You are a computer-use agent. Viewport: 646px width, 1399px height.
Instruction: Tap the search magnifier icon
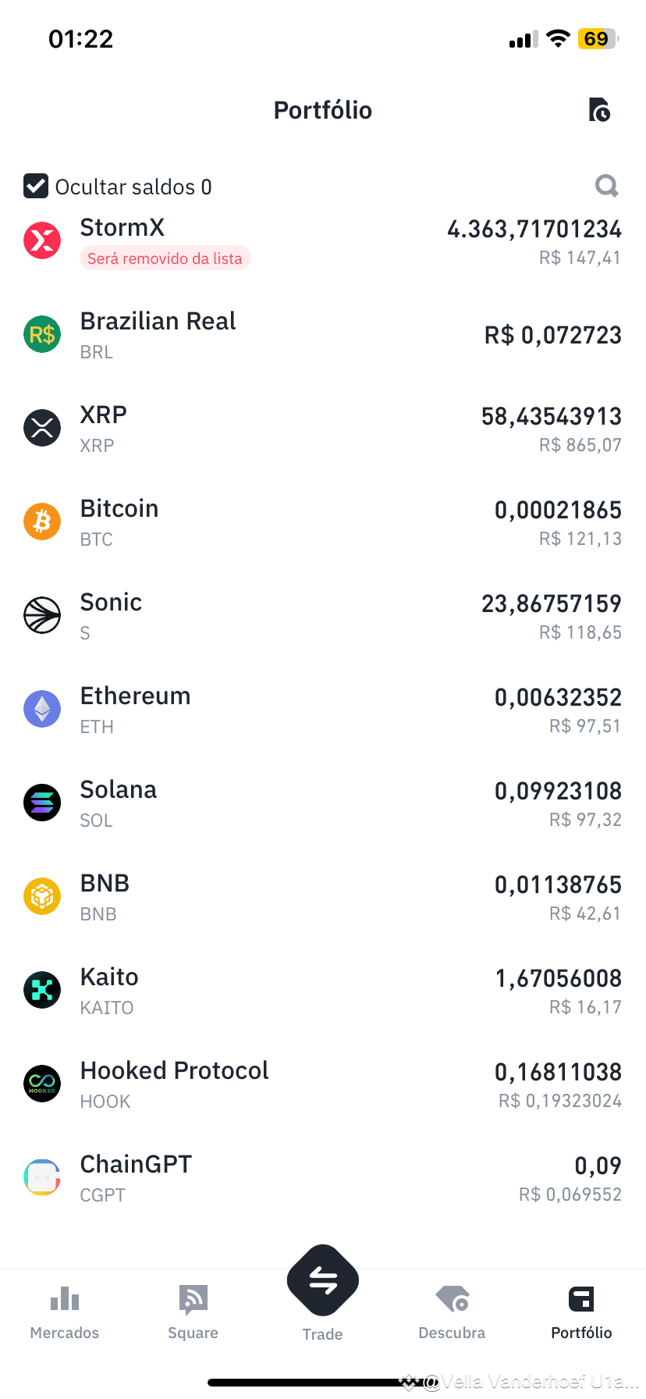pyautogui.click(x=606, y=186)
